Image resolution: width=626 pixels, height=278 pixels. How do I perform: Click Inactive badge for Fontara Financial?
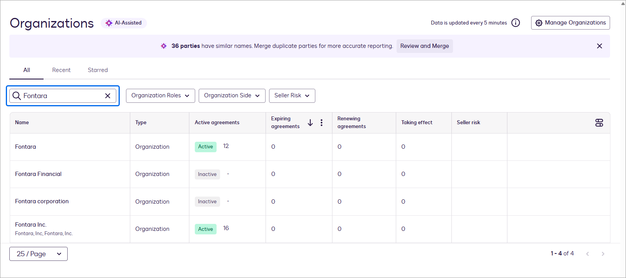[207, 174]
